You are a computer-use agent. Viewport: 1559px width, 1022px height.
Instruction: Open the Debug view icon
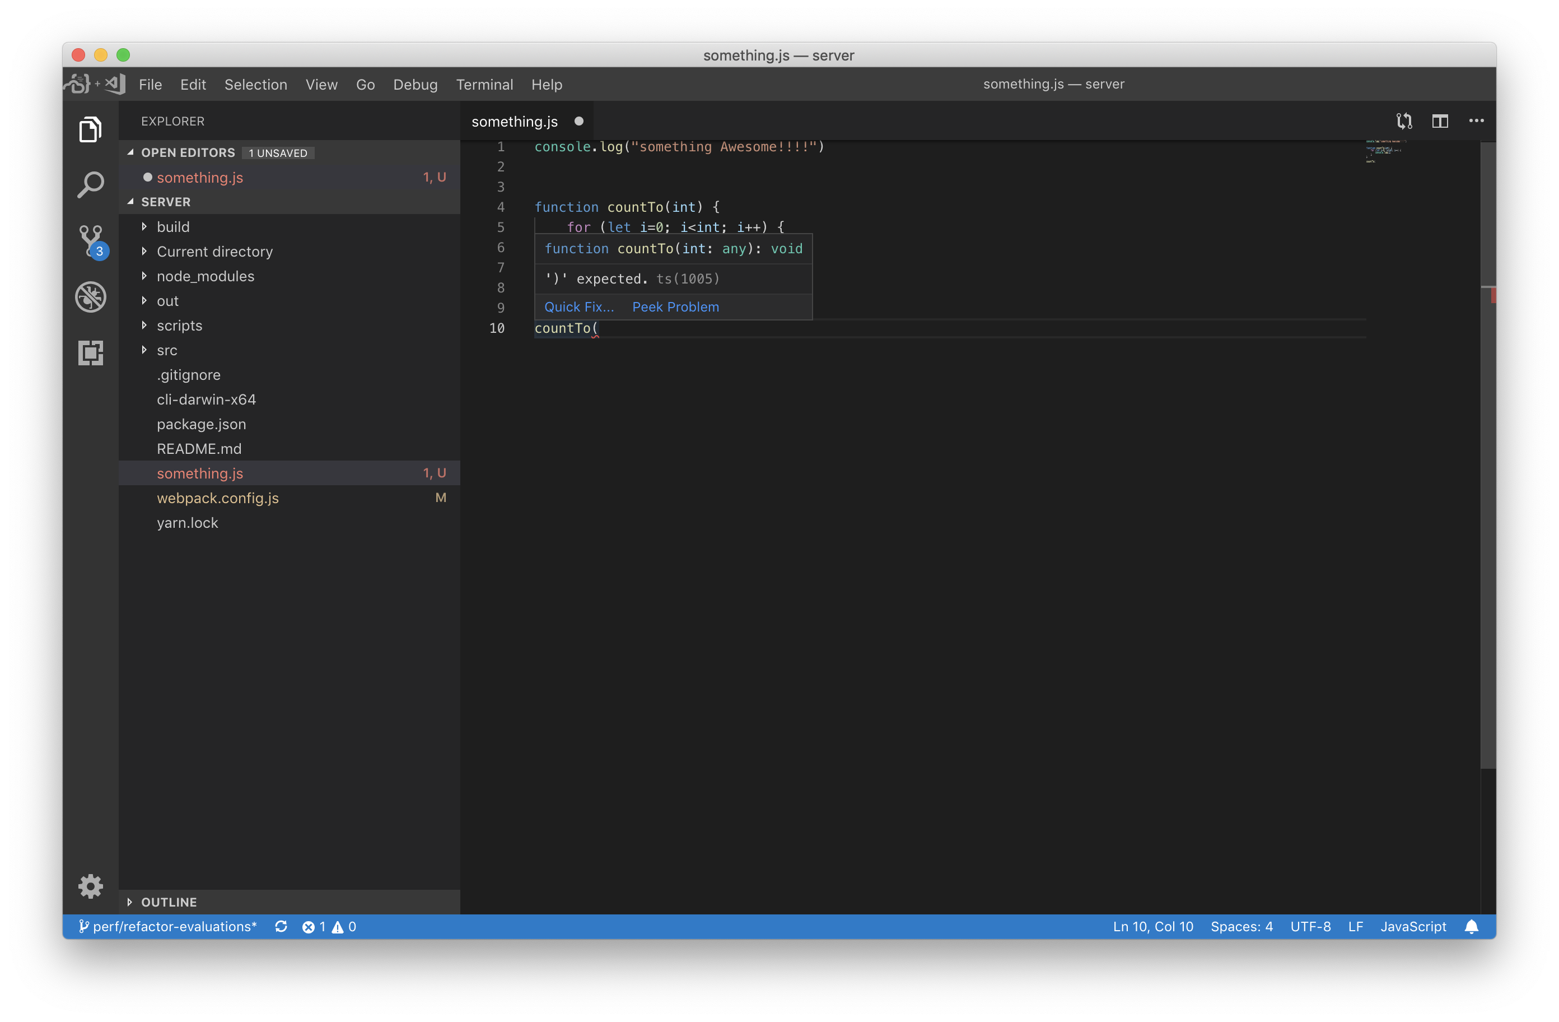point(90,297)
